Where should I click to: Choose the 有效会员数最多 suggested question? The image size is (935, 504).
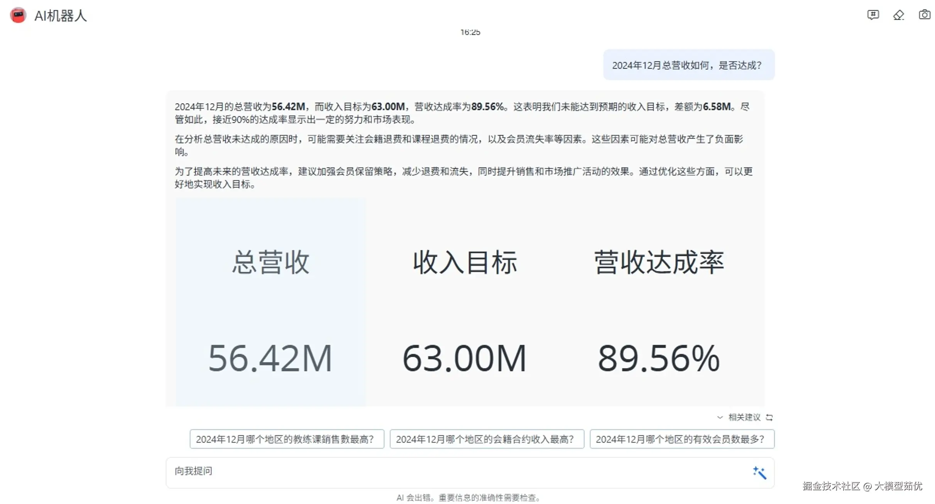coord(681,439)
